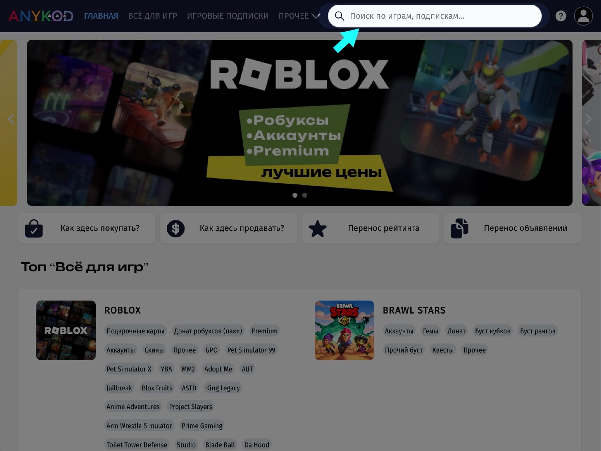Select the Anime Adventures tag
The image size is (601, 451).
click(x=133, y=407)
